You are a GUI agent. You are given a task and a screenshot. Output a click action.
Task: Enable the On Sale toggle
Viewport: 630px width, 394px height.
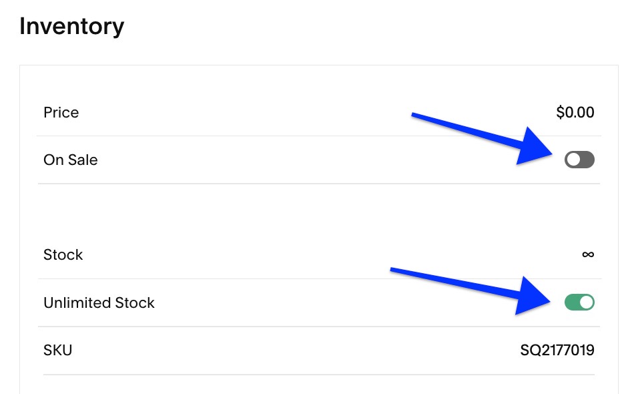click(x=579, y=160)
